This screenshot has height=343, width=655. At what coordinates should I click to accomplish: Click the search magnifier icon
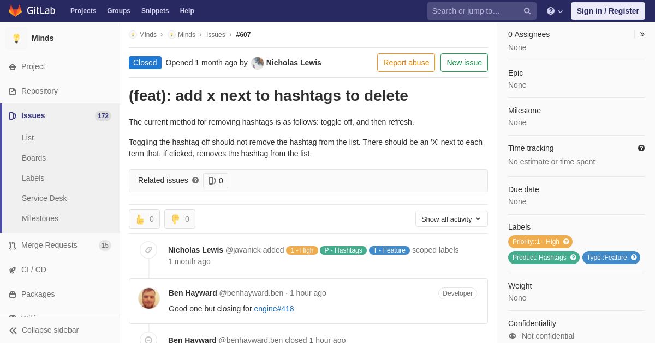(x=527, y=11)
